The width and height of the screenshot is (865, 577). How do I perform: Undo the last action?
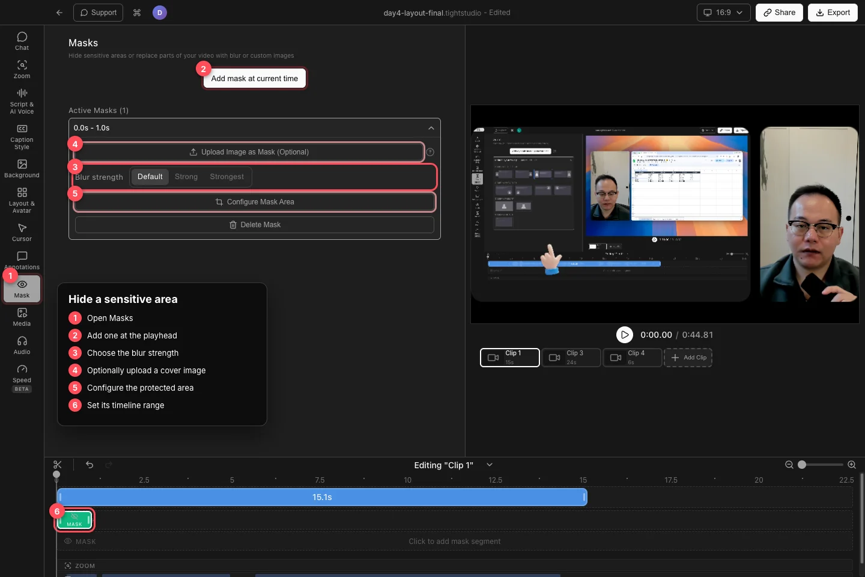pos(90,465)
